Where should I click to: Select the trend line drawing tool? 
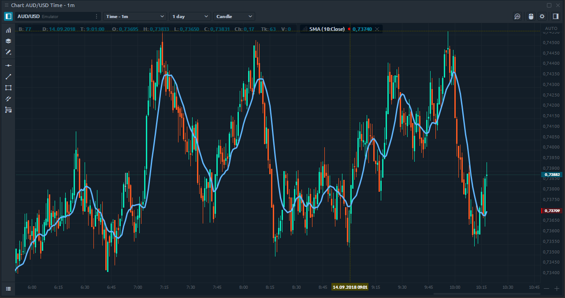8,77
